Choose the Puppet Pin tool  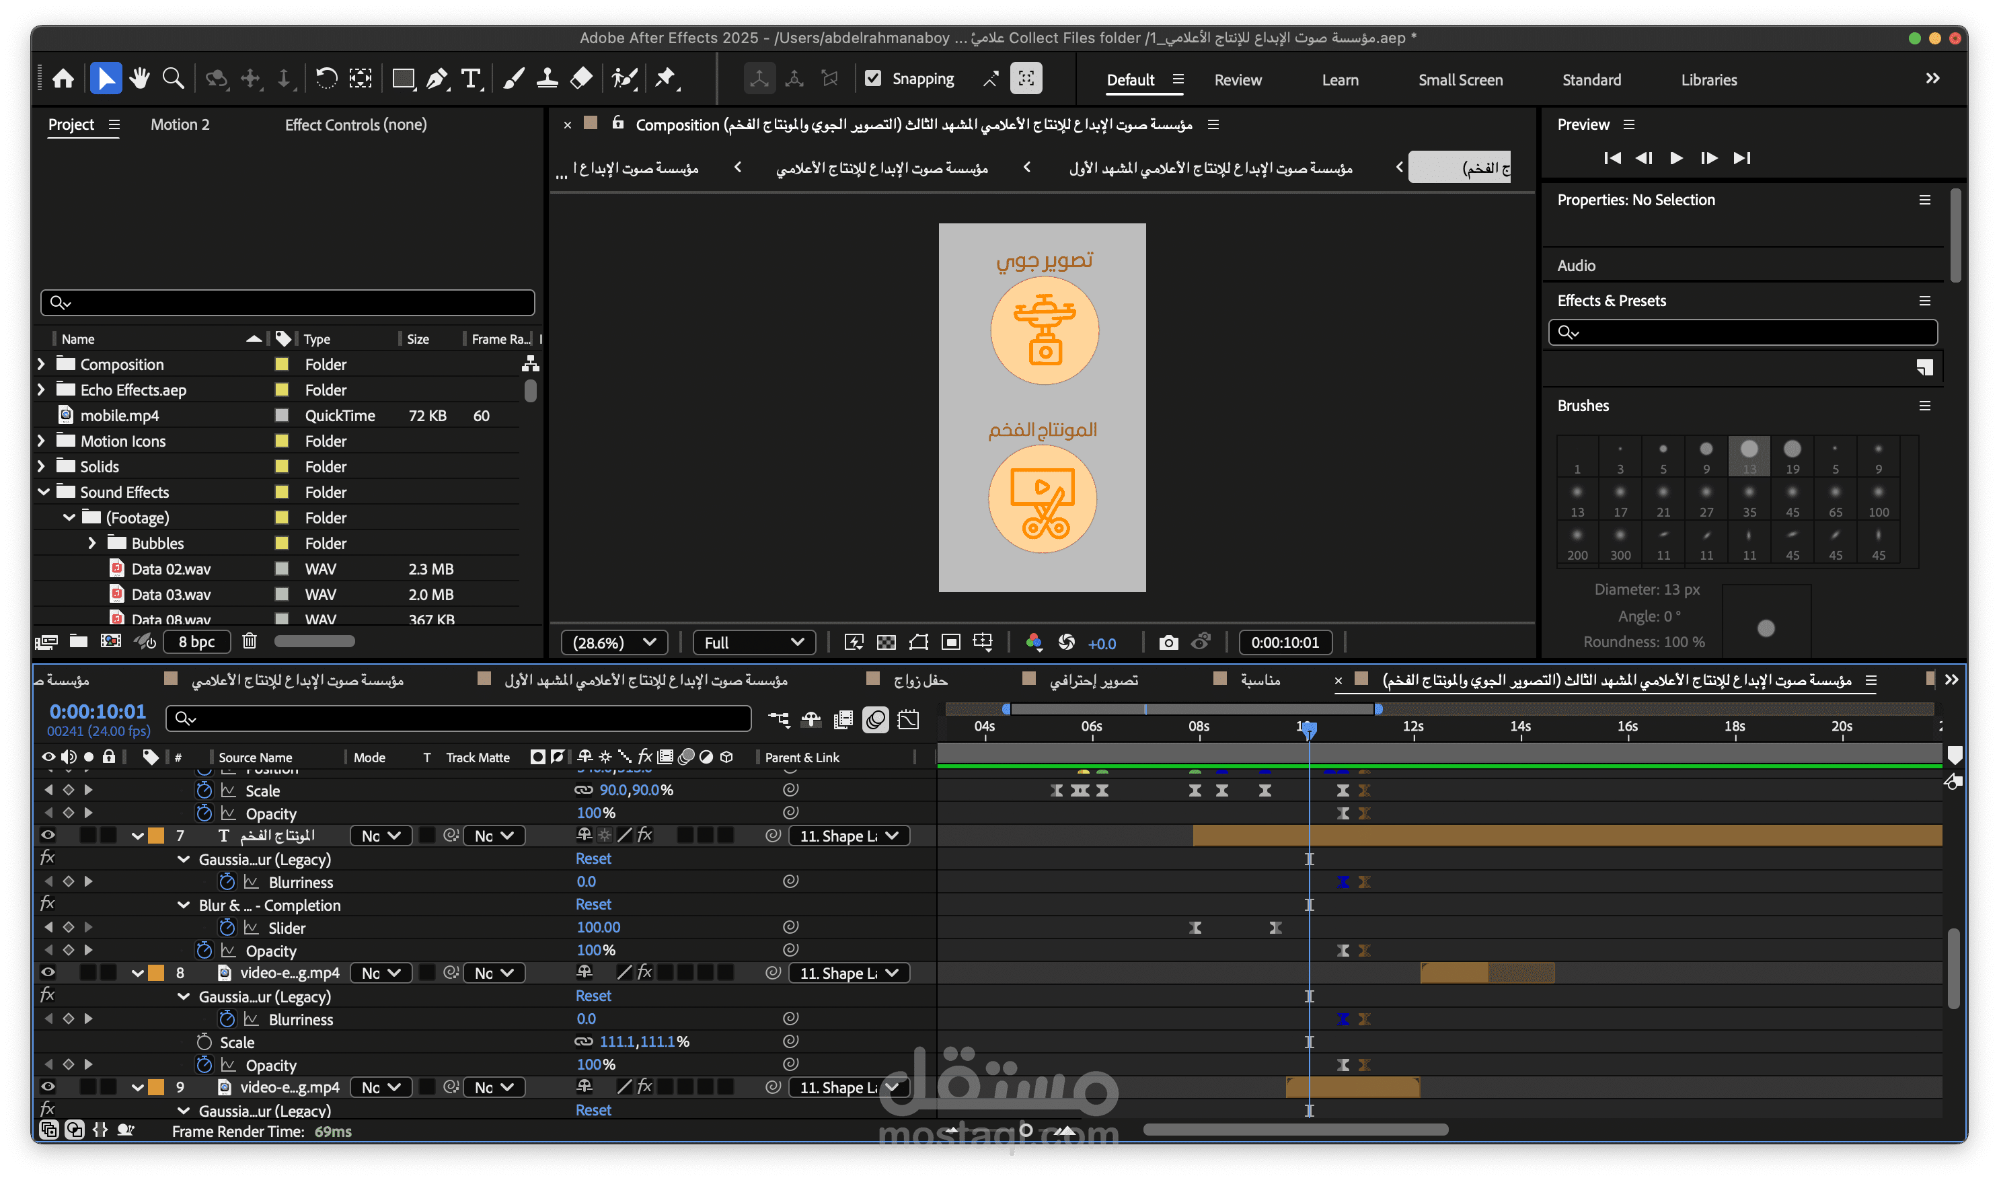(665, 78)
